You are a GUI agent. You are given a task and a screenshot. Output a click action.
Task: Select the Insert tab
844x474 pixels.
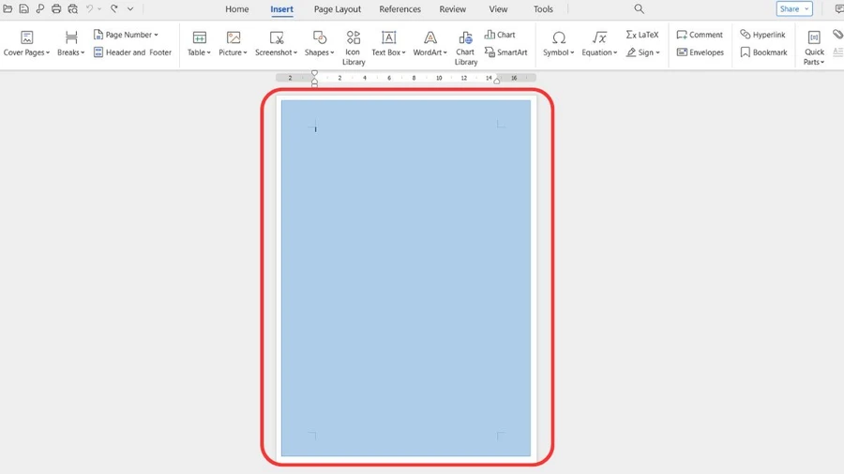coord(281,9)
